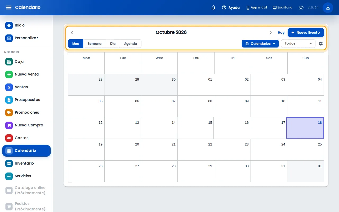Select day 20 in the calendar

(123, 150)
